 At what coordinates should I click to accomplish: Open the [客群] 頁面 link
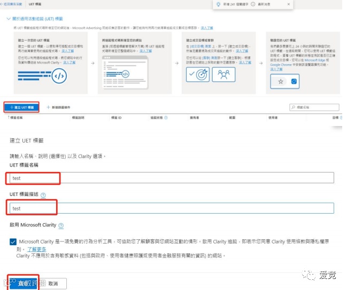(211, 58)
